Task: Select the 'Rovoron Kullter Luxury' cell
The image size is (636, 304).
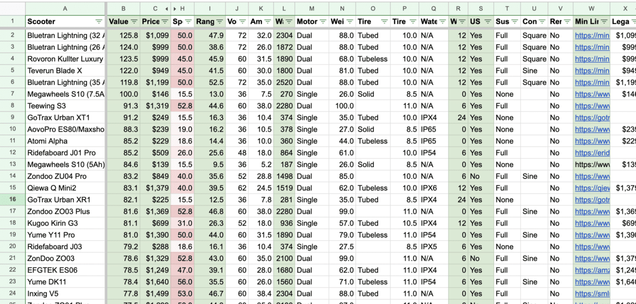Action: [65, 59]
